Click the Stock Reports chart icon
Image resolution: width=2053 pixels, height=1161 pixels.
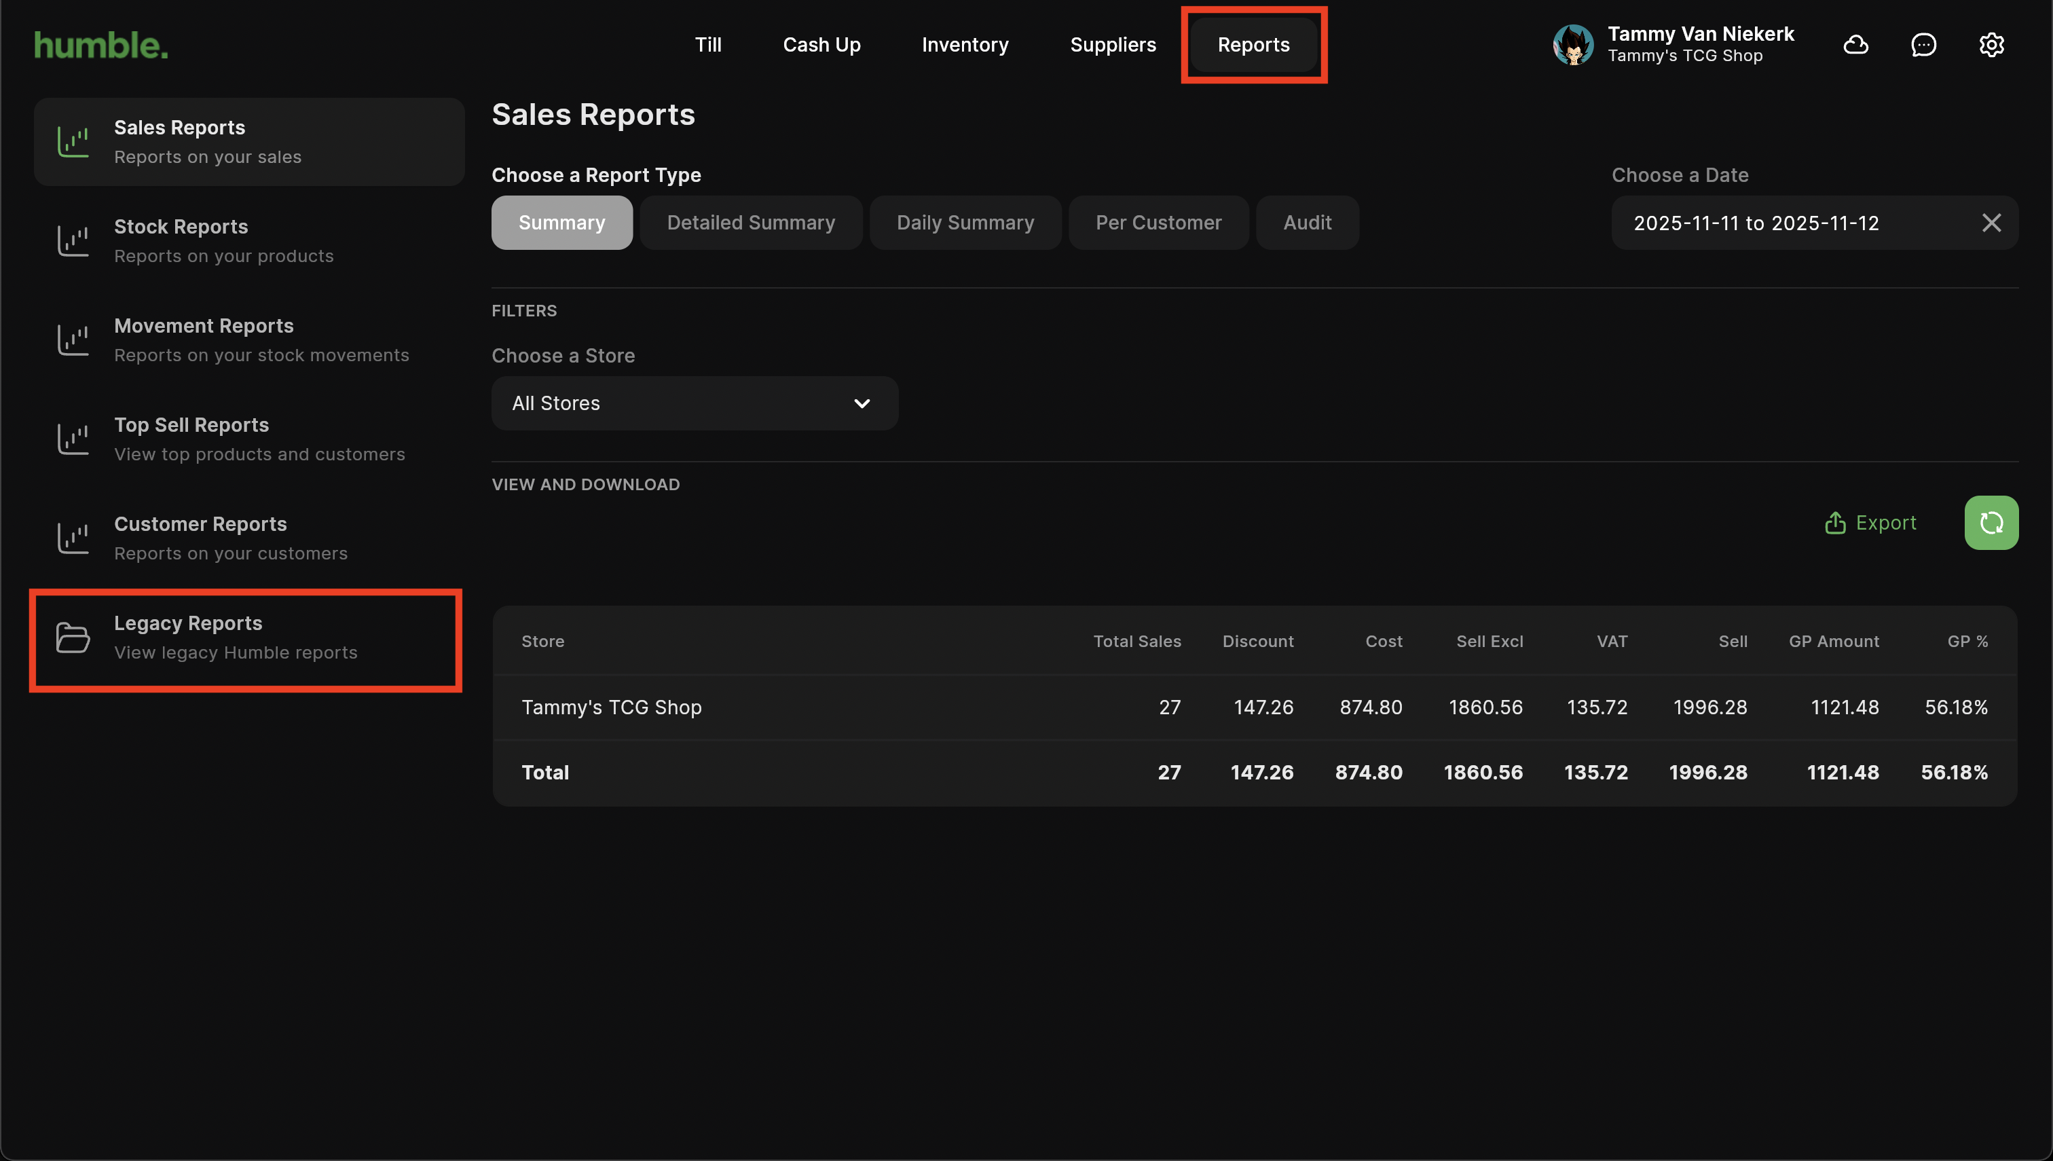[73, 241]
